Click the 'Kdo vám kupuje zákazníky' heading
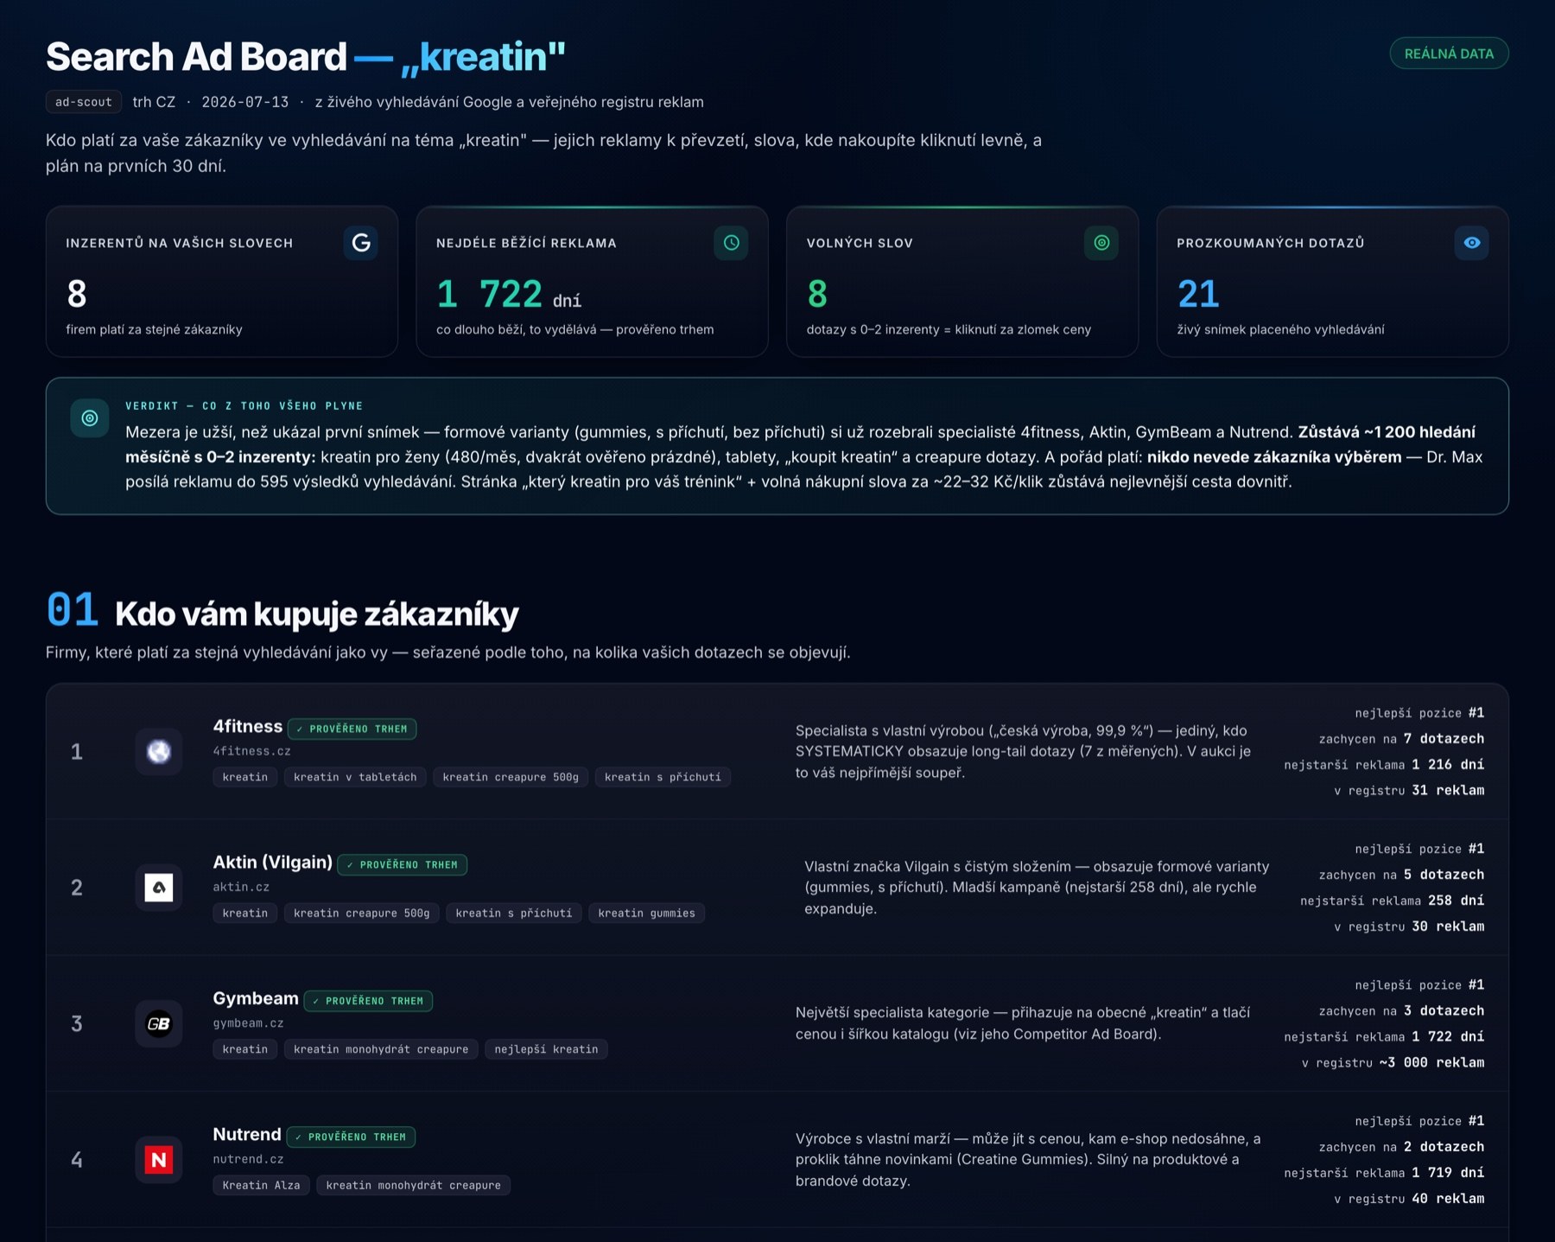 [x=316, y=614]
